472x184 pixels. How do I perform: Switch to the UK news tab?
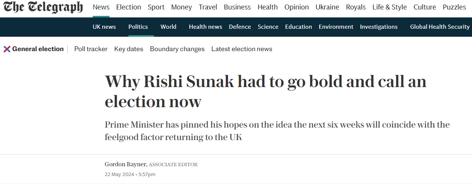pyautogui.click(x=104, y=27)
